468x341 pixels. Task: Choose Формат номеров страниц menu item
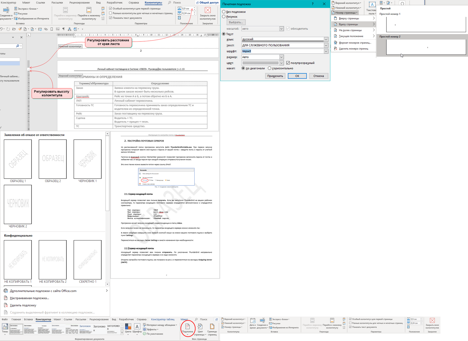(355, 43)
